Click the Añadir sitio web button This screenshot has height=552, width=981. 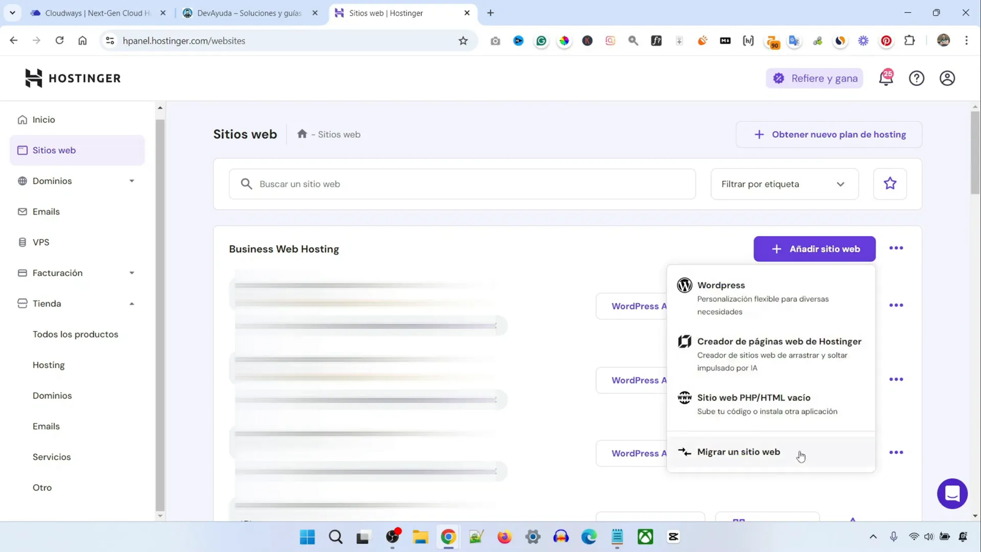coord(814,248)
